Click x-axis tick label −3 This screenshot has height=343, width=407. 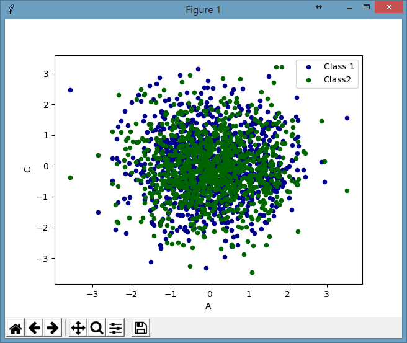[x=92, y=294]
